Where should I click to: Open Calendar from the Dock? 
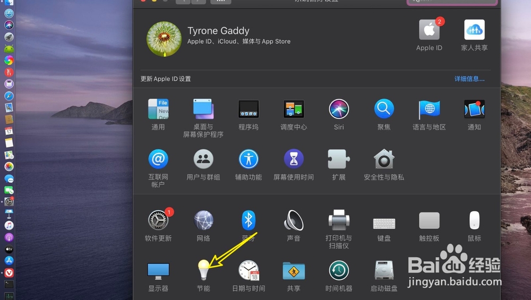click(9, 131)
